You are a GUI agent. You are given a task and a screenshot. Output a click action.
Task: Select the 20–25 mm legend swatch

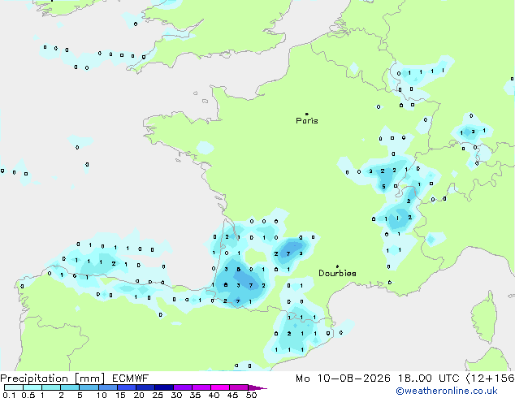click(x=145, y=387)
